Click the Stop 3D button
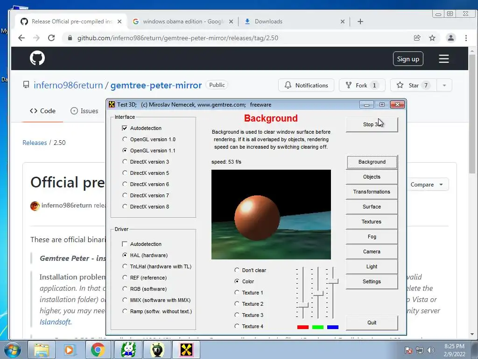The image size is (478, 359). 372,124
